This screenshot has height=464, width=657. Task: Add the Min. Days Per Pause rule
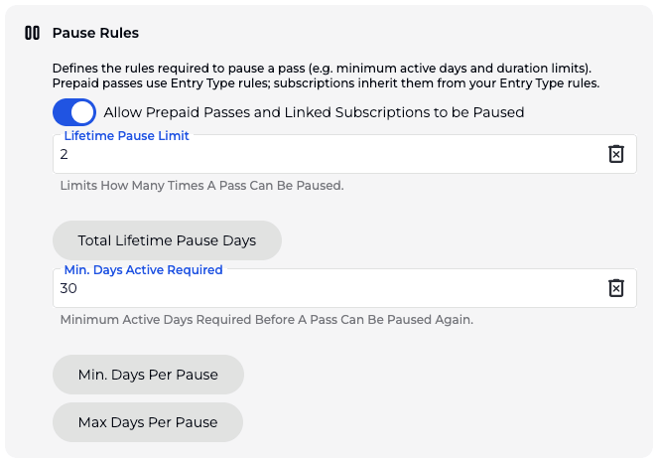(148, 375)
